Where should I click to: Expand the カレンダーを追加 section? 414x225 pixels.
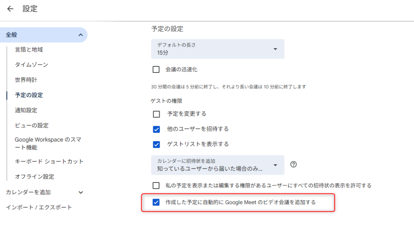80,192
